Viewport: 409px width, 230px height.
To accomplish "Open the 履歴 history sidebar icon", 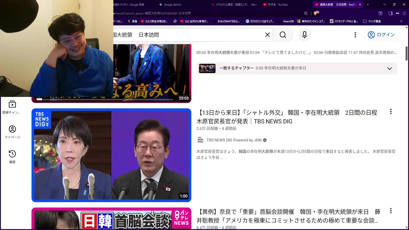I will [12, 157].
